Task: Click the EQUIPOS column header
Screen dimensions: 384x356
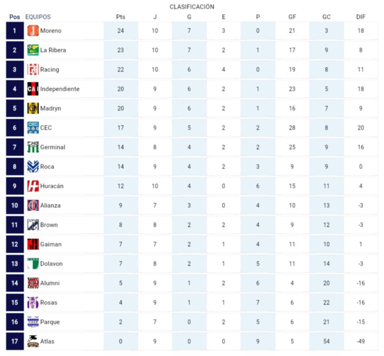Action: 38,17
